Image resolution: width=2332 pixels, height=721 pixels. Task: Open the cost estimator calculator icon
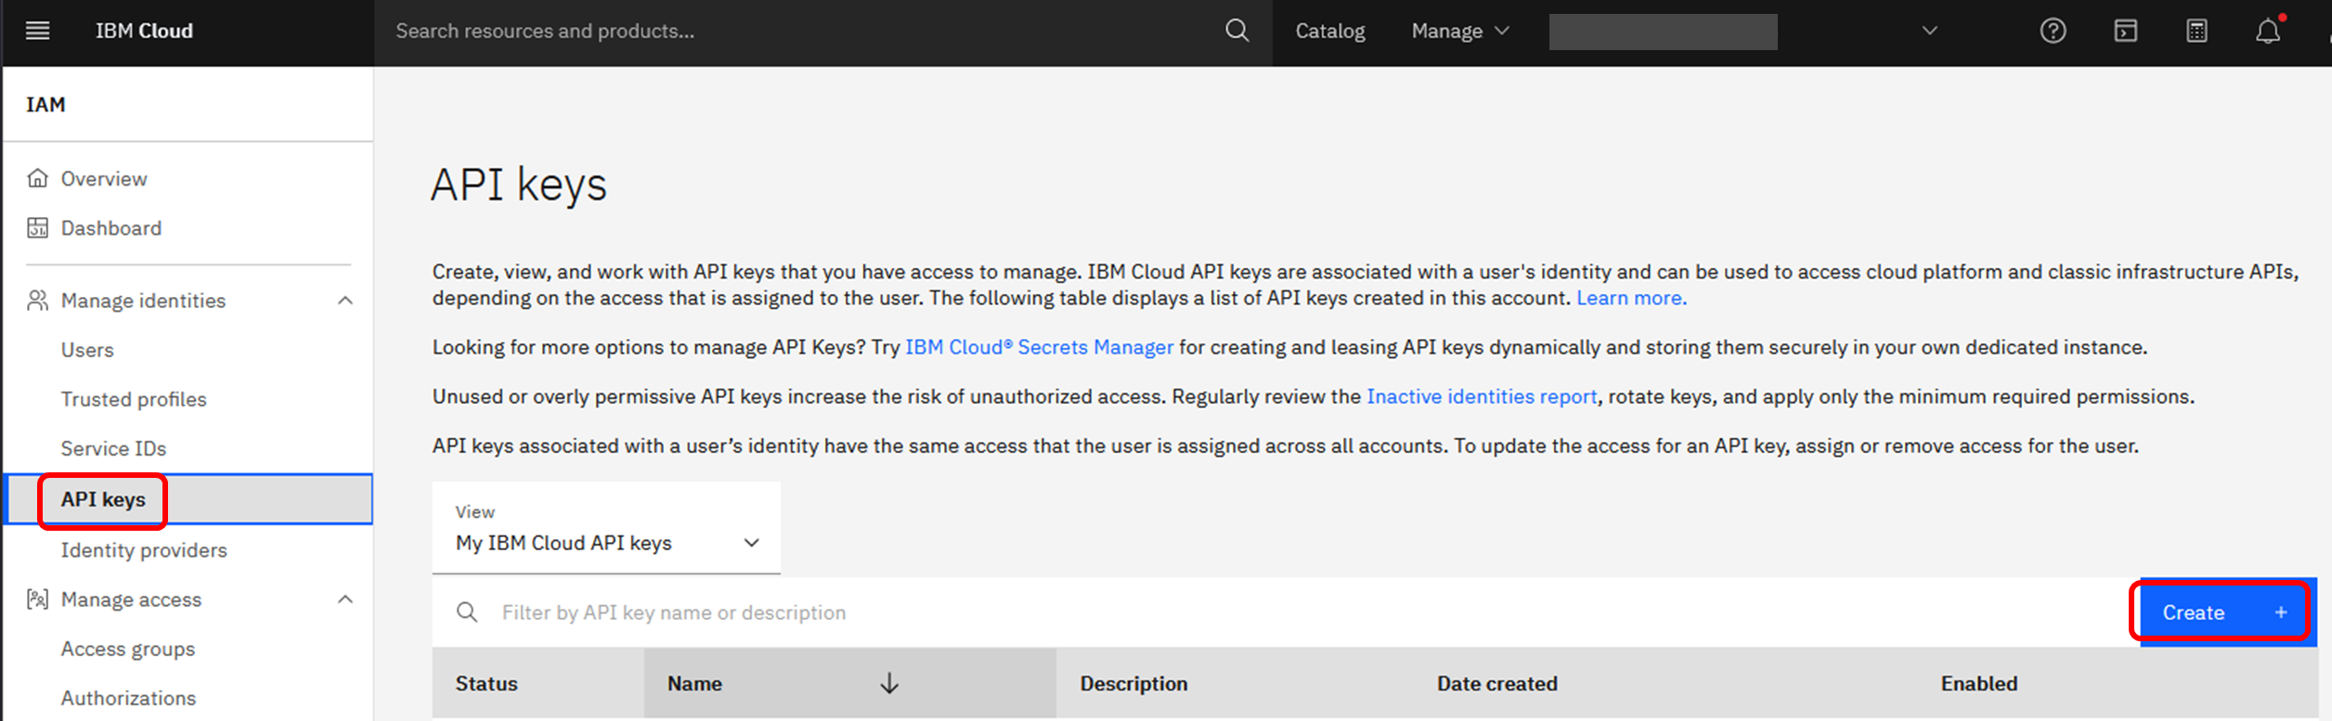2196,31
